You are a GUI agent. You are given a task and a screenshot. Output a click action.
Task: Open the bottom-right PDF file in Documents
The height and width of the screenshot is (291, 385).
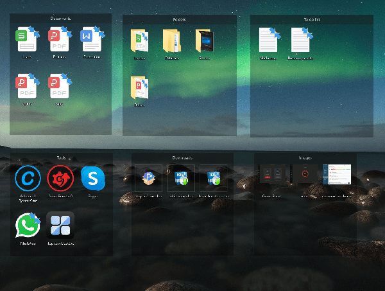[x=60, y=86]
